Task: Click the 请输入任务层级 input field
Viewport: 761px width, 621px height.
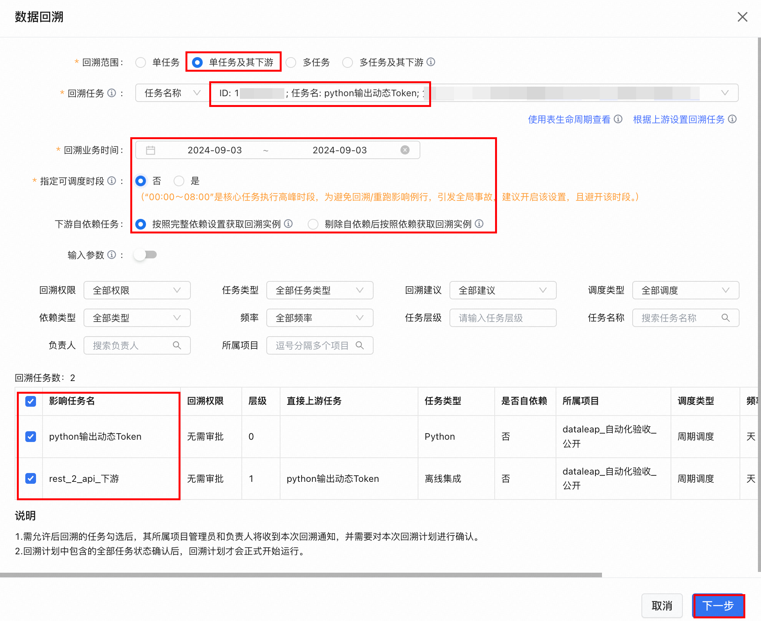Action: [x=502, y=318]
